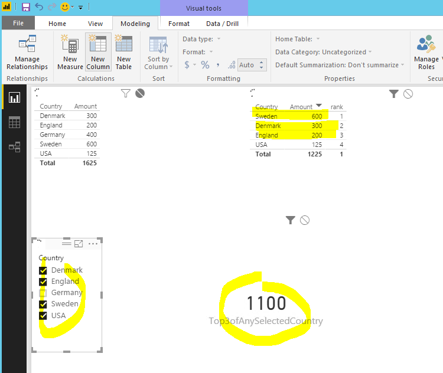Click the USA 125 row in rank table
Screen dimensions: 443x373
point(298,145)
